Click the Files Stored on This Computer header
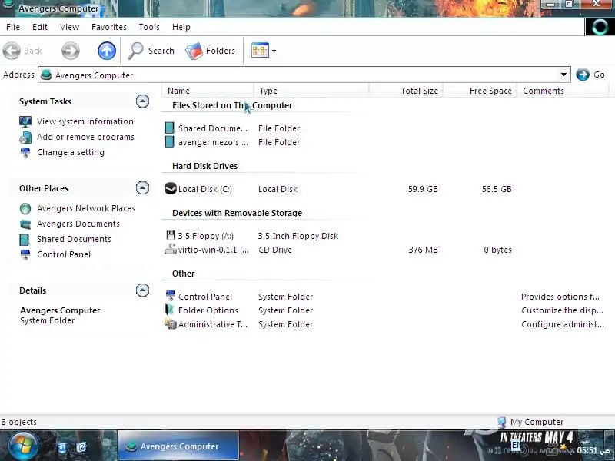The height and width of the screenshot is (461, 615). tap(232, 105)
